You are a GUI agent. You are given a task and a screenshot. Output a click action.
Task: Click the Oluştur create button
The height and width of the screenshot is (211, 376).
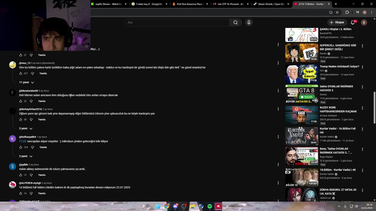[x=337, y=23]
